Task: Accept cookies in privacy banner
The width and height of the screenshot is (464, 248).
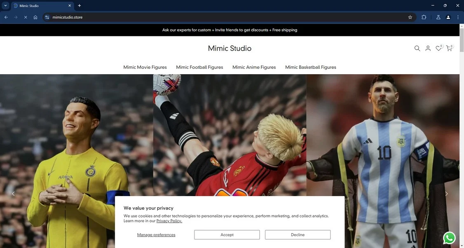Action: click(x=227, y=235)
